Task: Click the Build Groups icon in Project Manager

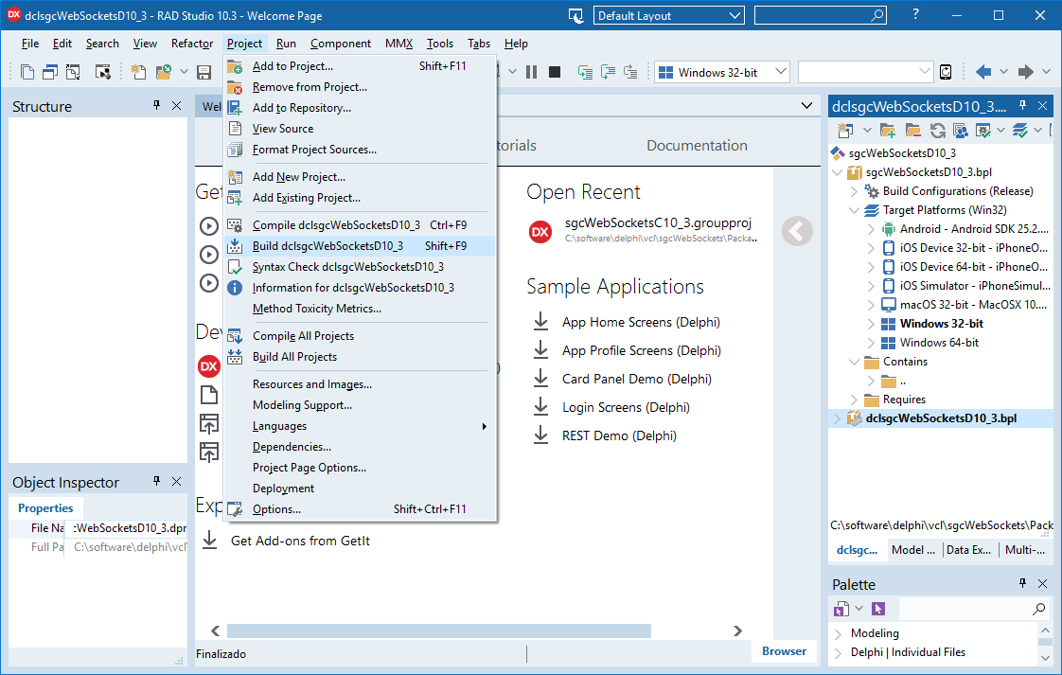Action: pyautogui.click(x=961, y=130)
